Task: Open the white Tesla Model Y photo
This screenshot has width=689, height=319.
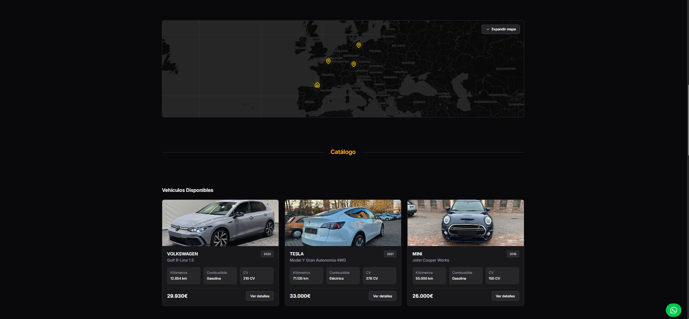Action: [343, 223]
